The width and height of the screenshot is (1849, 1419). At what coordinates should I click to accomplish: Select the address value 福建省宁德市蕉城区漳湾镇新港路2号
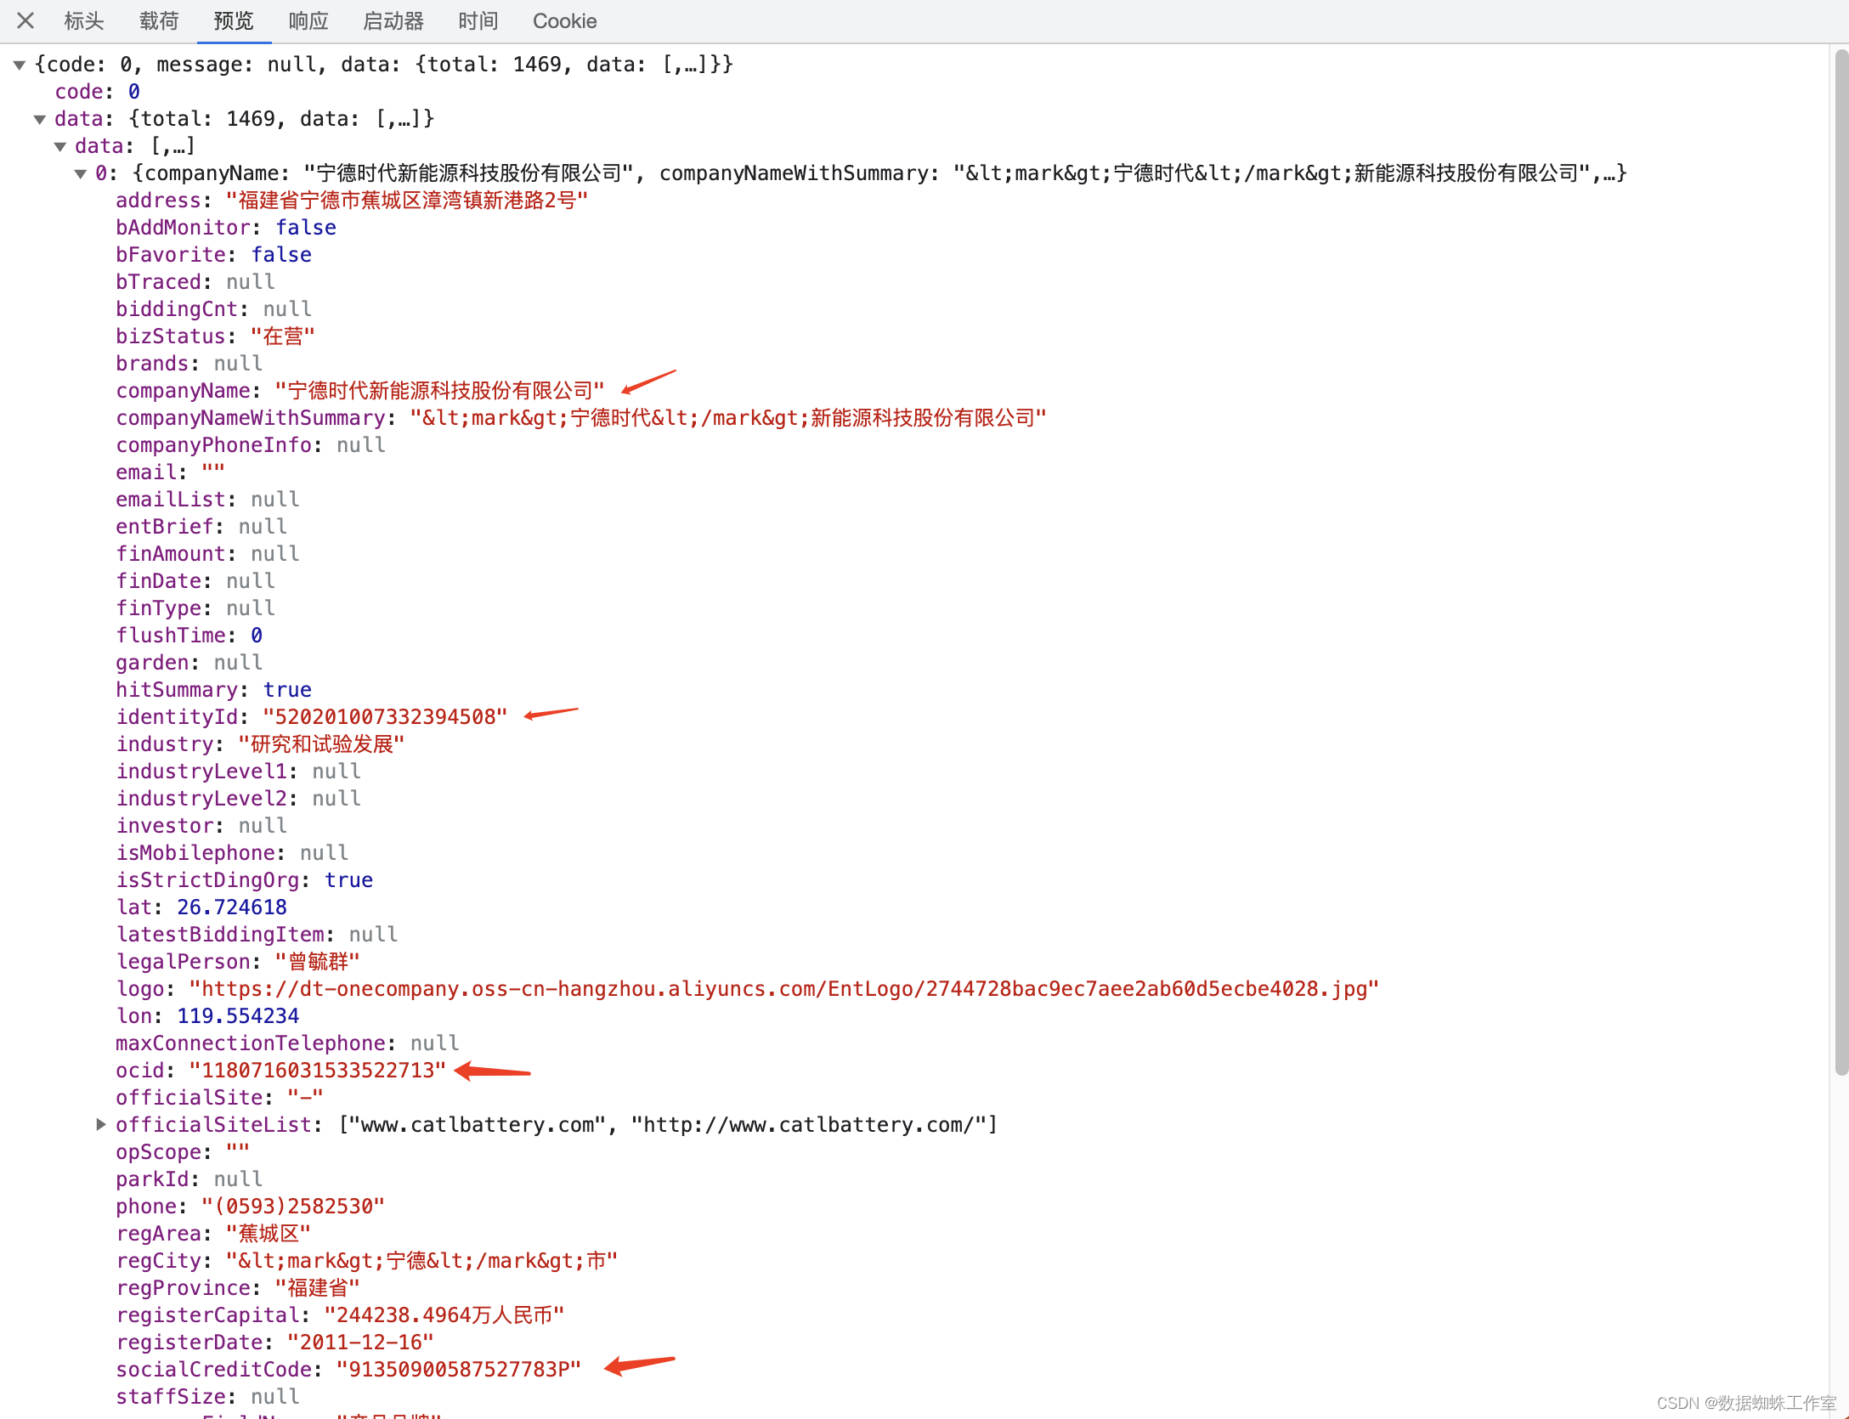point(407,201)
